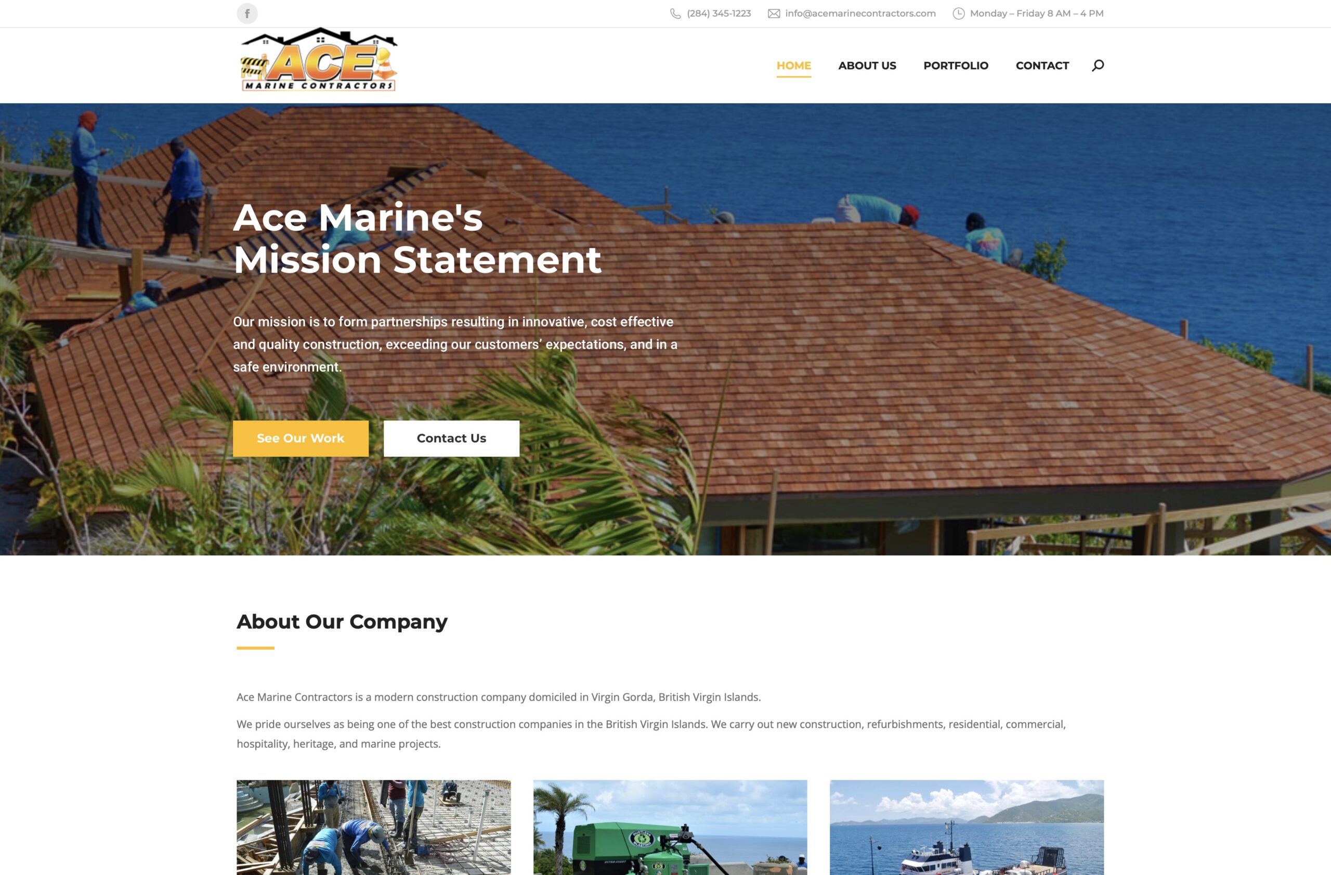Open the search magnifier icon

tap(1098, 65)
